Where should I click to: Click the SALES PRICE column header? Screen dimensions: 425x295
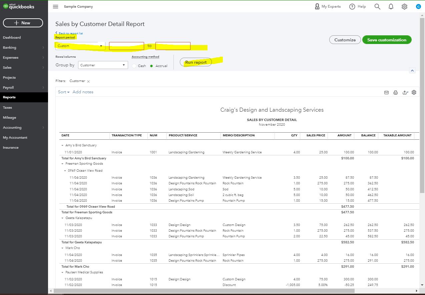click(x=316, y=135)
